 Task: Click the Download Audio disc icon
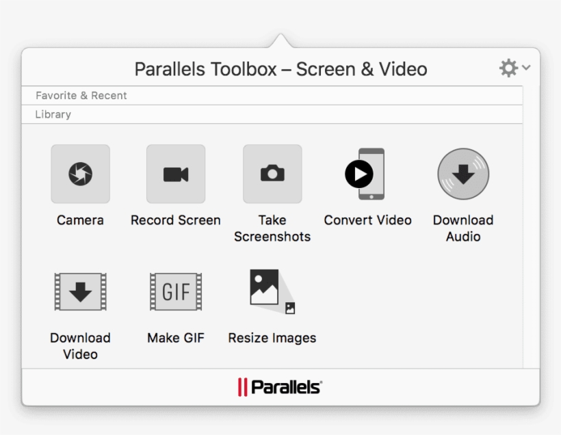tap(463, 174)
